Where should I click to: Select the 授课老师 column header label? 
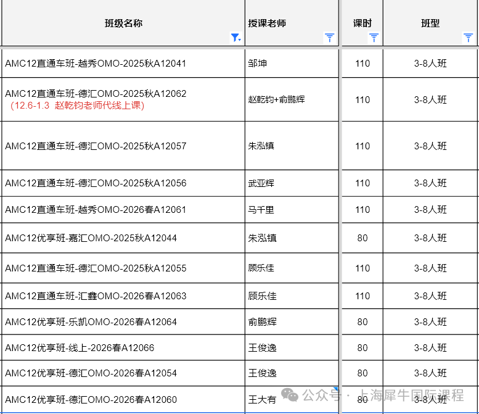(x=267, y=23)
